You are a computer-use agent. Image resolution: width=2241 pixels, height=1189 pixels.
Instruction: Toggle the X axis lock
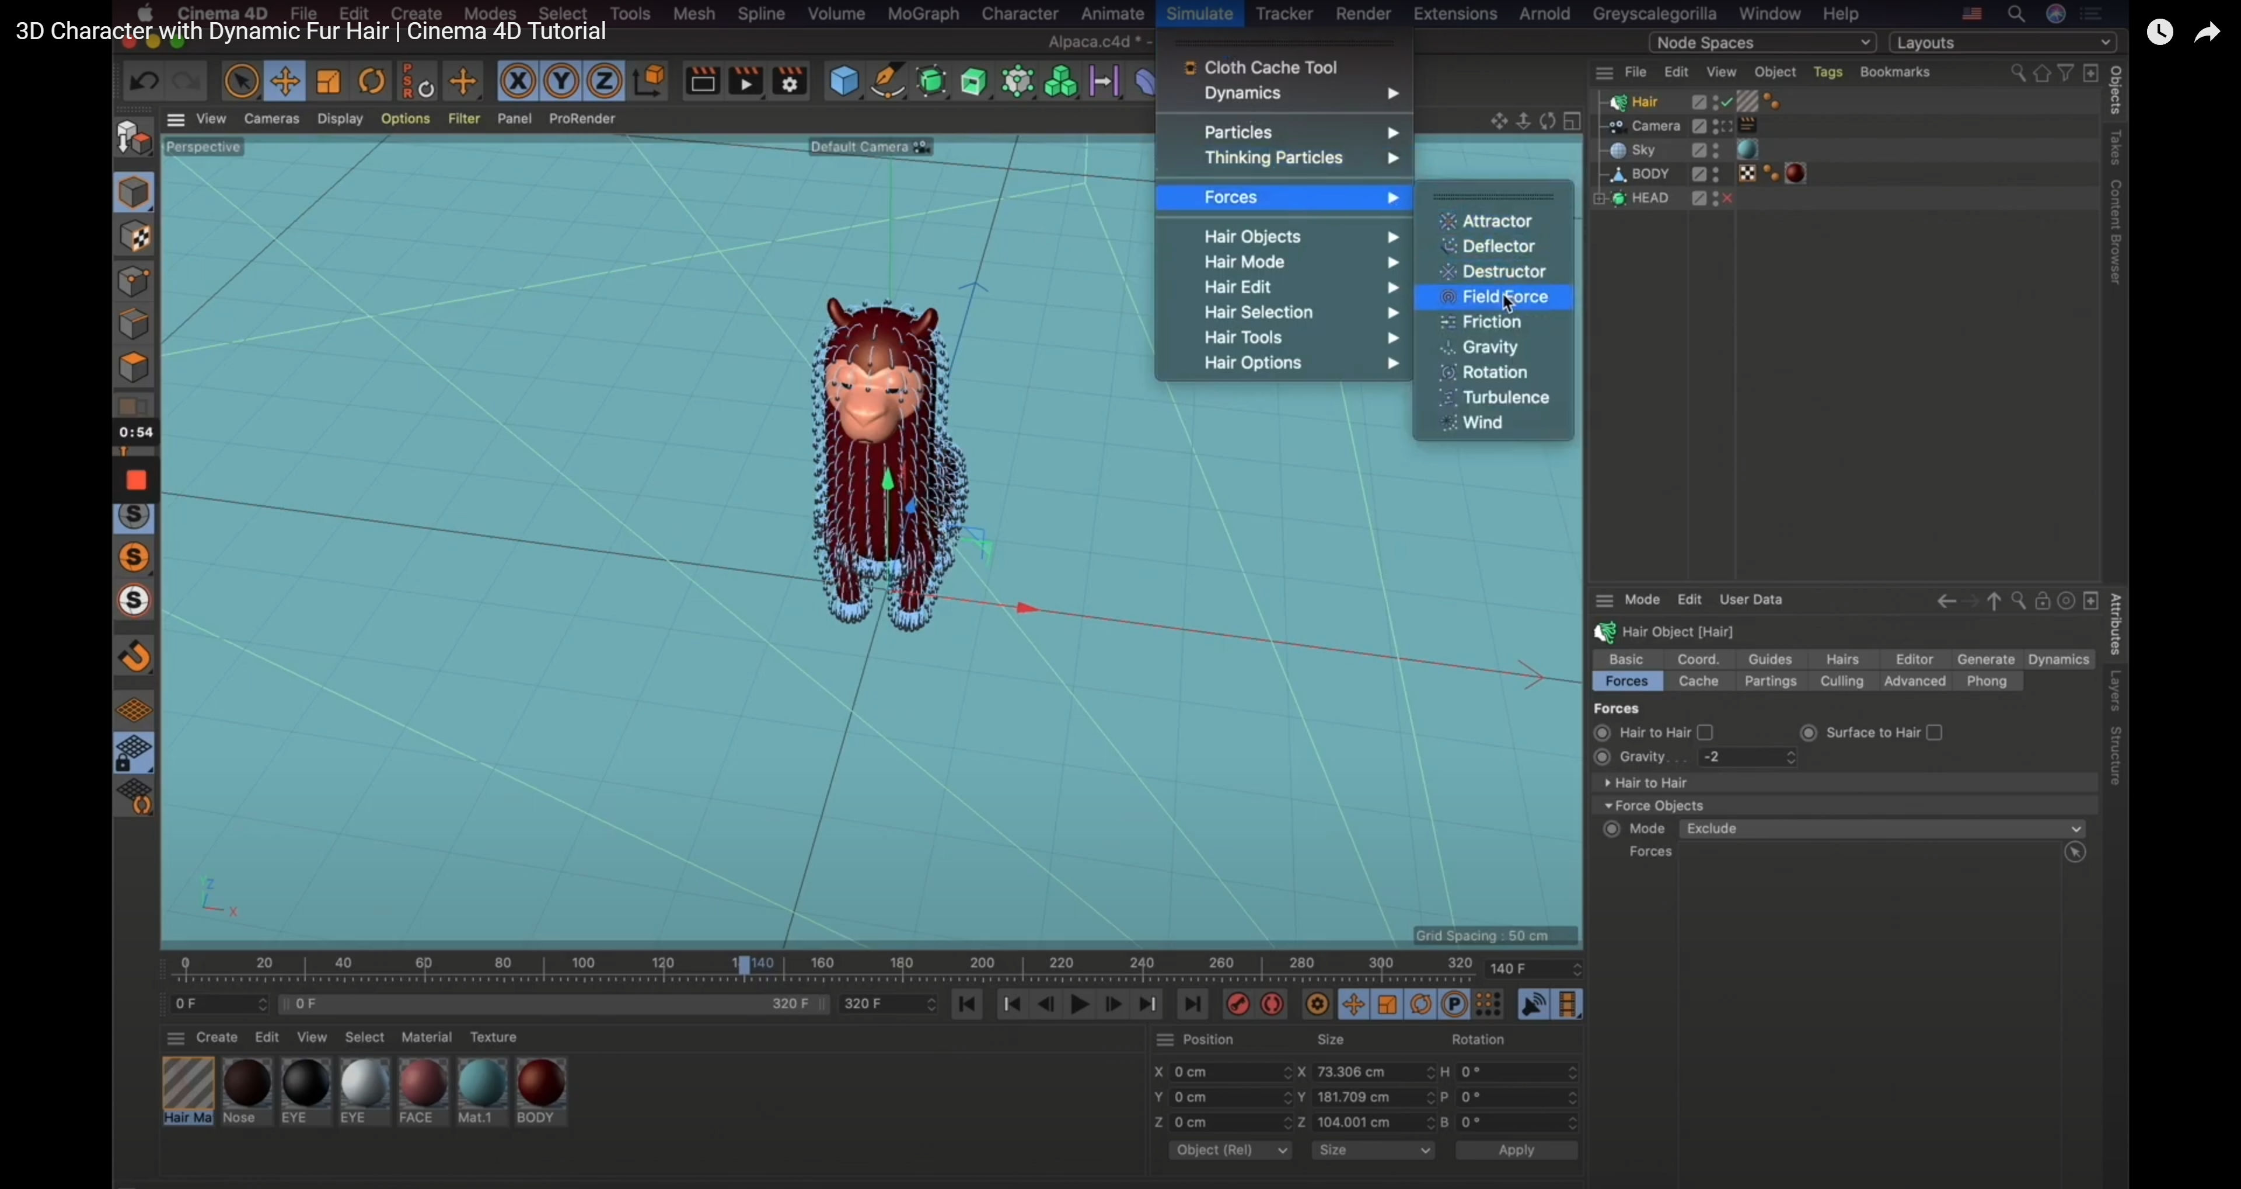(518, 82)
